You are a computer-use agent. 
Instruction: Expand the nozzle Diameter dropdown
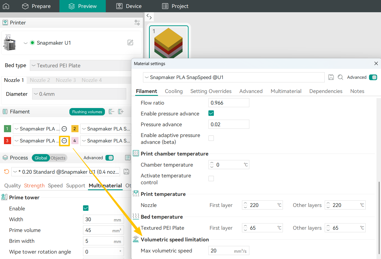click(79, 94)
